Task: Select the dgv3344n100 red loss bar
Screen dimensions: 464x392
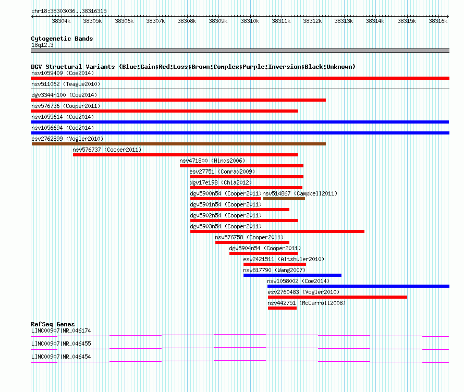Action: click(178, 100)
